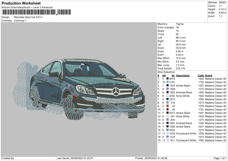The height and width of the screenshot is (161, 228).
Task: Pick the black swatch beside 6273 Amber Black
Action: [168, 113]
